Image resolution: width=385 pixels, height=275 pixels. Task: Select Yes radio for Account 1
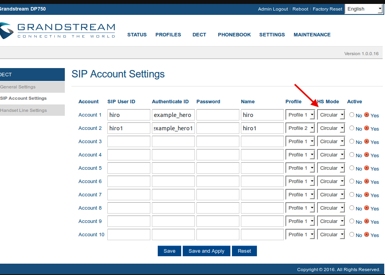(x=367, y=115)
